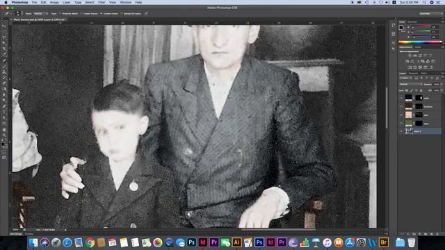This screenshot has height=250, width=445.
Task: Add an Invert adjustment layer
Action: point(410,67)
